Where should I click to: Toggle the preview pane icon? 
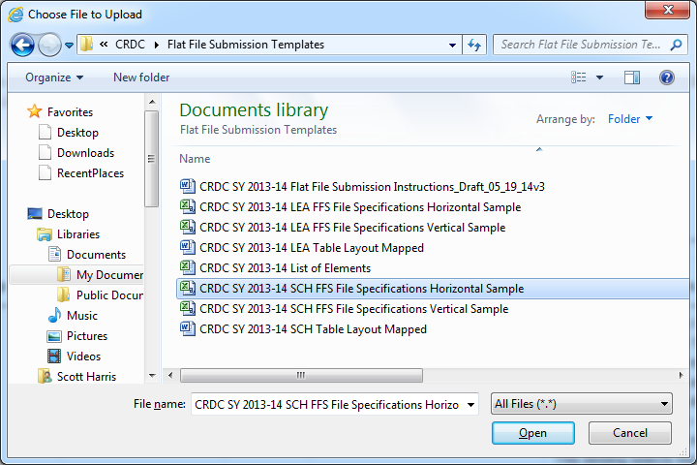click(x=632, y=77)
